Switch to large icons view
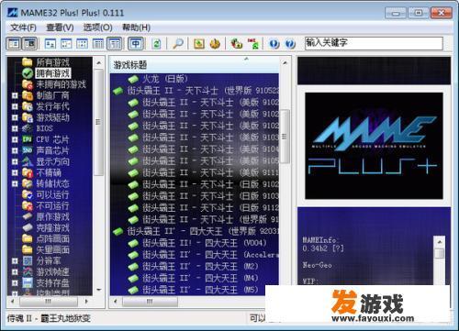459x331 pixels. (50, 44)
